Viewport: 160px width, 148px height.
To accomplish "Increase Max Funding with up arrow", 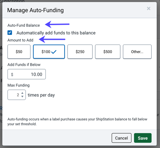I will pyautogui.click(x=22, y=93).
